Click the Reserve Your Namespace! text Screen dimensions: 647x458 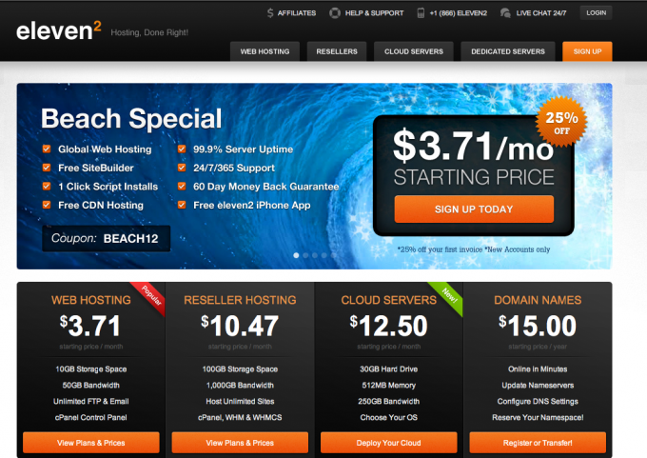[538, 417]
